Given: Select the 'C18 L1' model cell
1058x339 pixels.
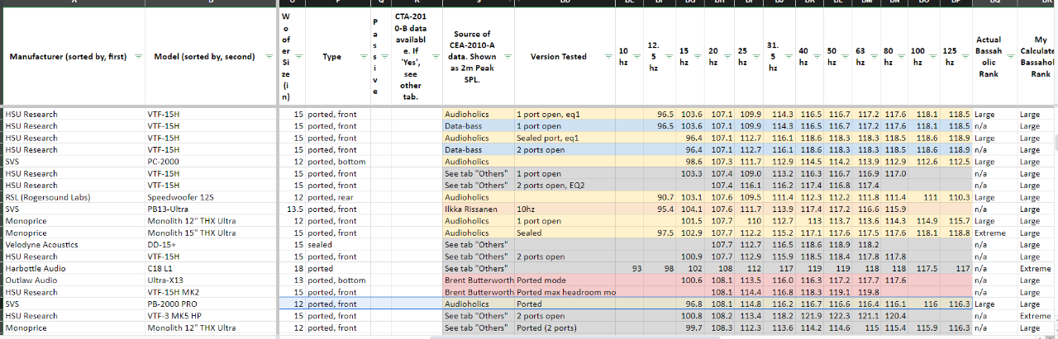Looking at the screenshot, I should pyautogui.click(x=211, y=269).
